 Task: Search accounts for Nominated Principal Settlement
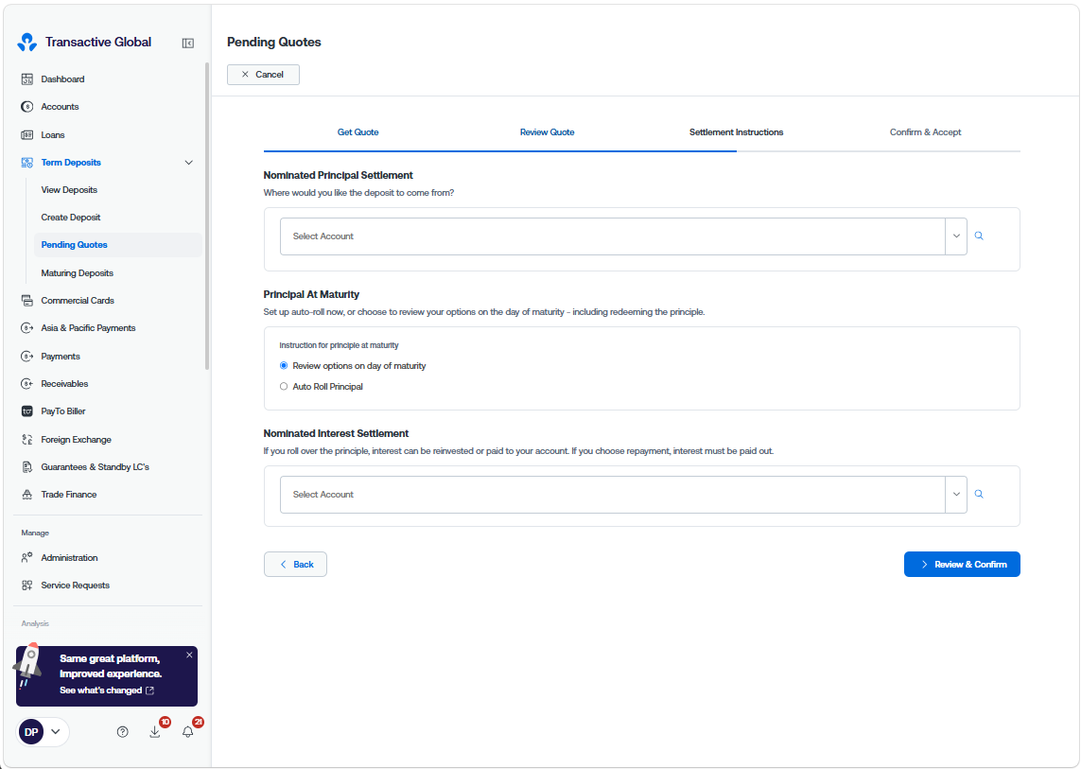tap(979, 236)
